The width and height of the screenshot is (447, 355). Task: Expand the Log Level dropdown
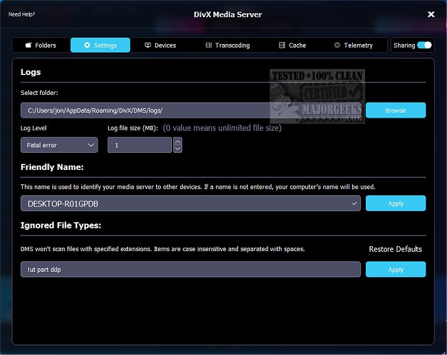point(59,145)
